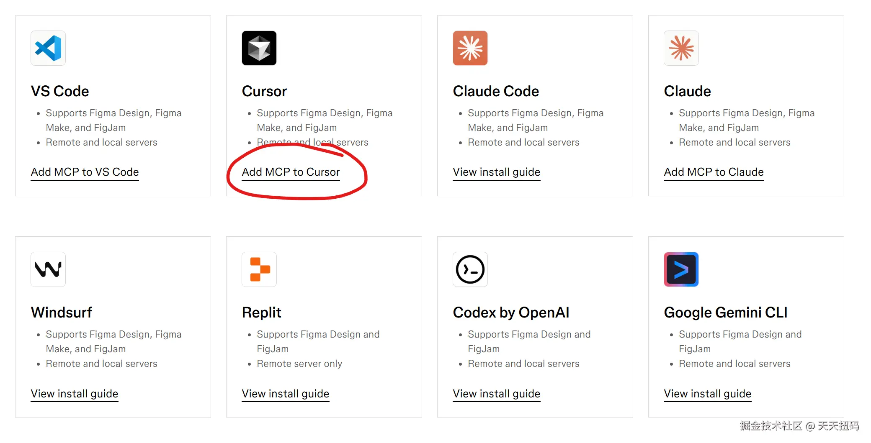Click the Cursor logo icon

point(259,48)
